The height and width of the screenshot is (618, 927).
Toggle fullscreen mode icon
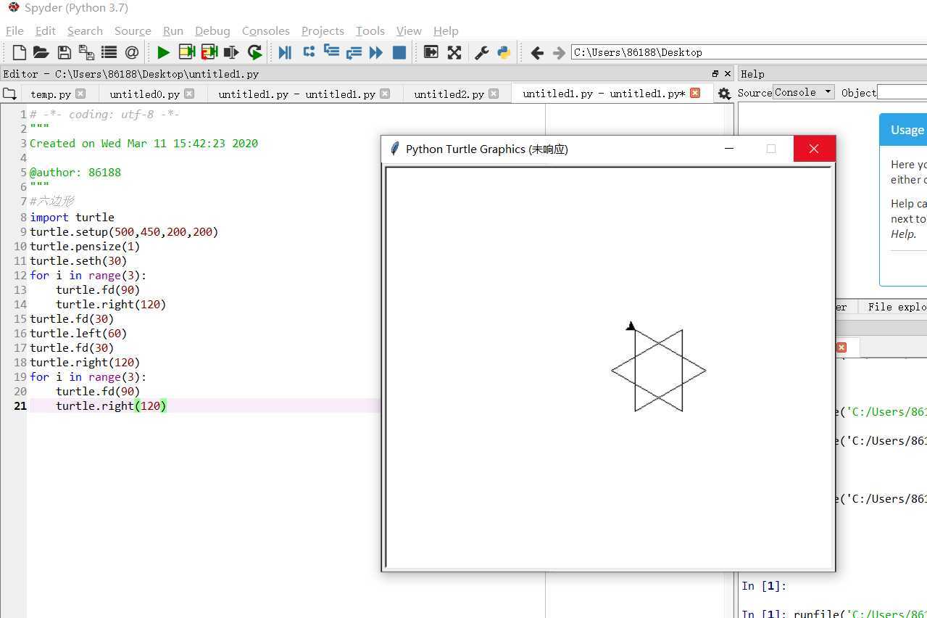point(454,52)
